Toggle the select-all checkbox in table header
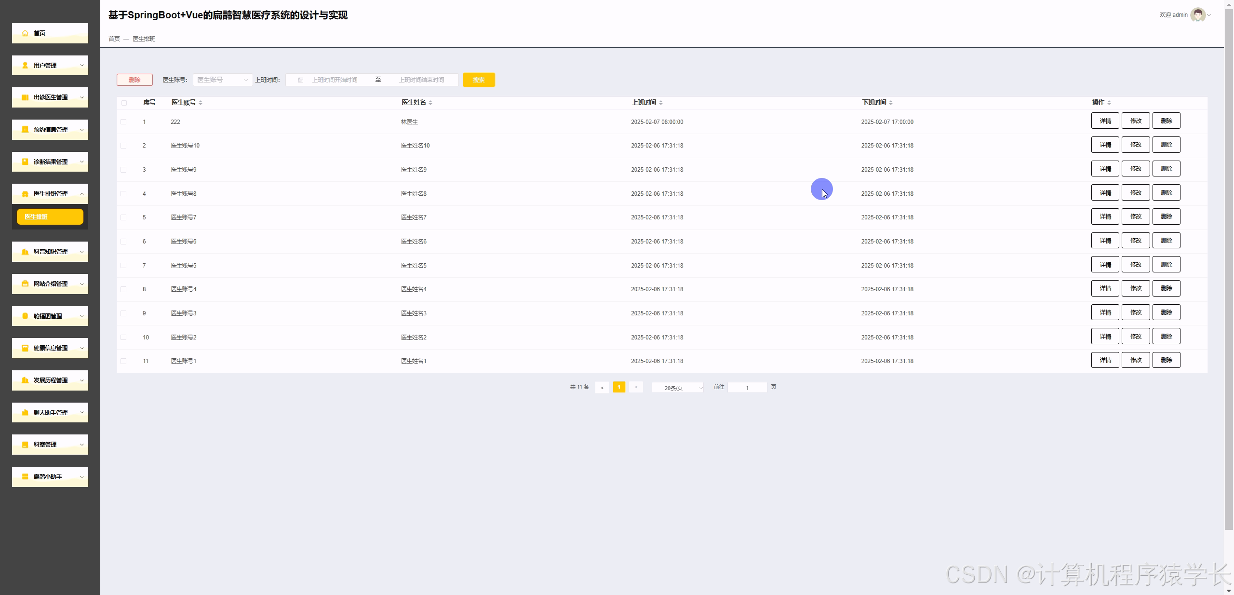1234x595 pixels. pyautogui.click(x=124, y=103)
